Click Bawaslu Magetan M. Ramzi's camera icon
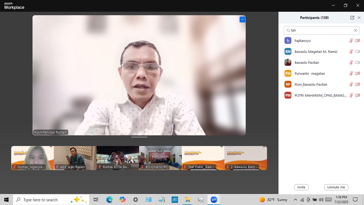This screenshot has height=205, width=364. coord(358,52)
